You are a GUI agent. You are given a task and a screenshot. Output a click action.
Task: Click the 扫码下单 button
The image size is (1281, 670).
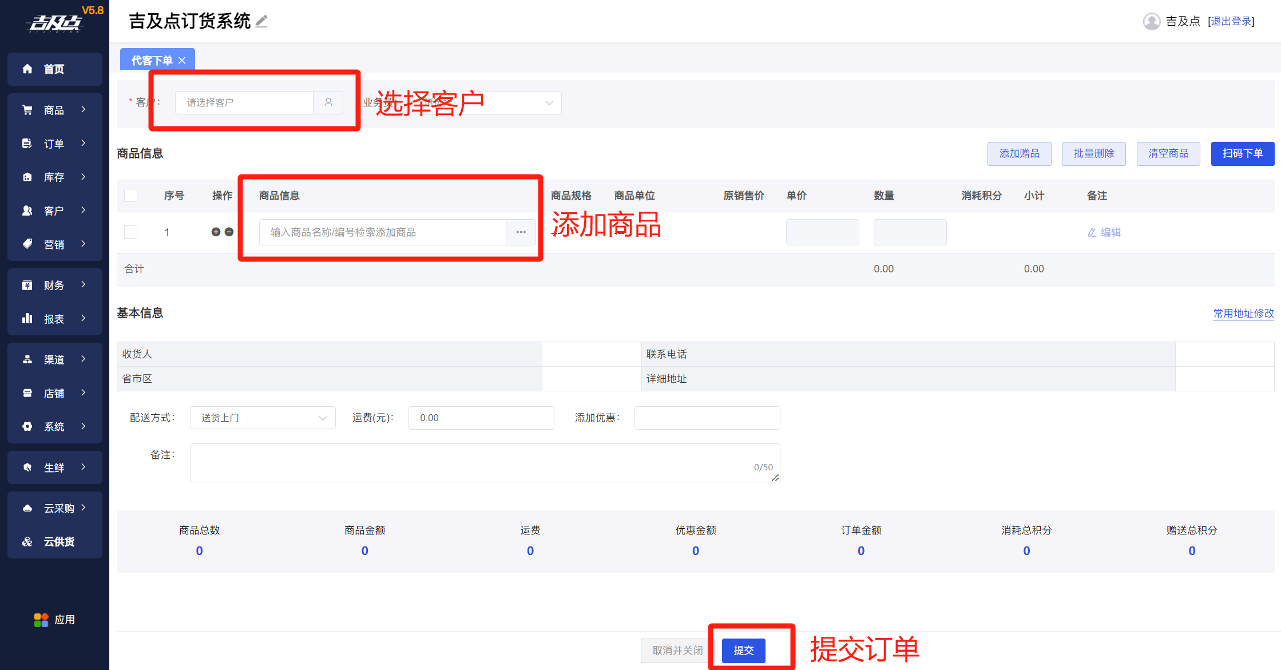point(1242,153)
